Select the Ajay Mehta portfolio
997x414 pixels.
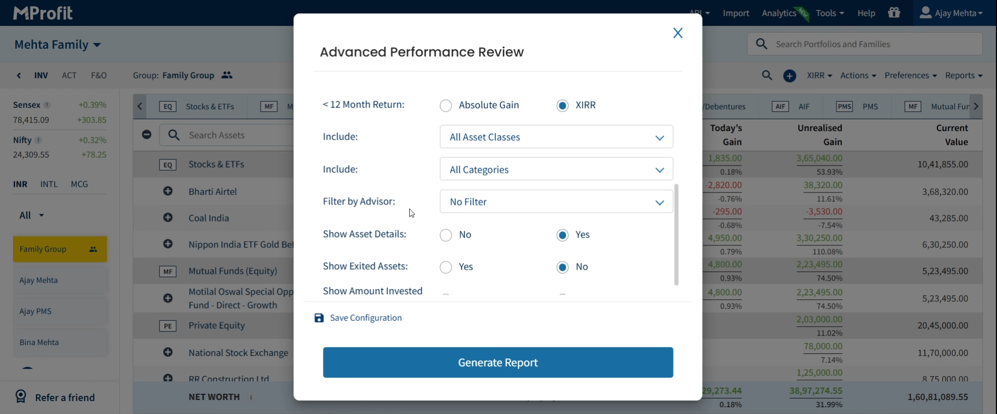(60, 281)
